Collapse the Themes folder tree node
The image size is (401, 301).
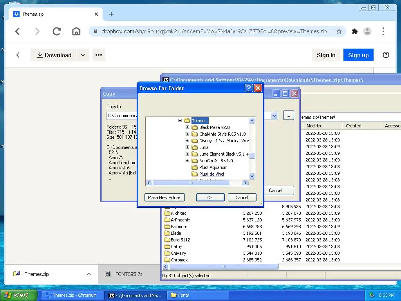click(180, 121)
